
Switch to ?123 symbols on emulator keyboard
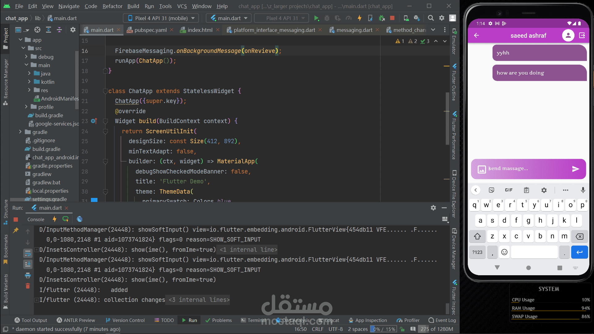[x=477, y=252]
